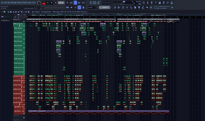The width and height of the screenshot is (205, 121).
Task: Click the shopping cart content library icon
Action: pyautogui.click(x=151, y=7)
